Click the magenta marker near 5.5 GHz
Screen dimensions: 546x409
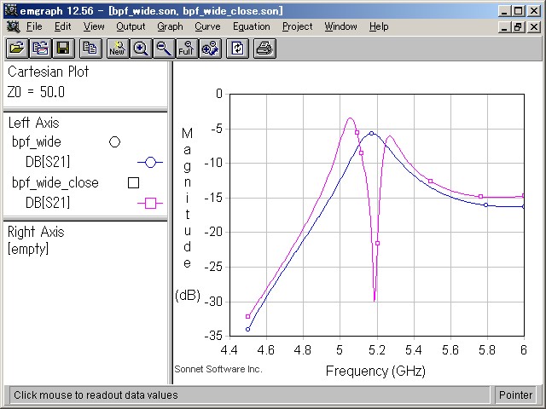click(430, 181)
